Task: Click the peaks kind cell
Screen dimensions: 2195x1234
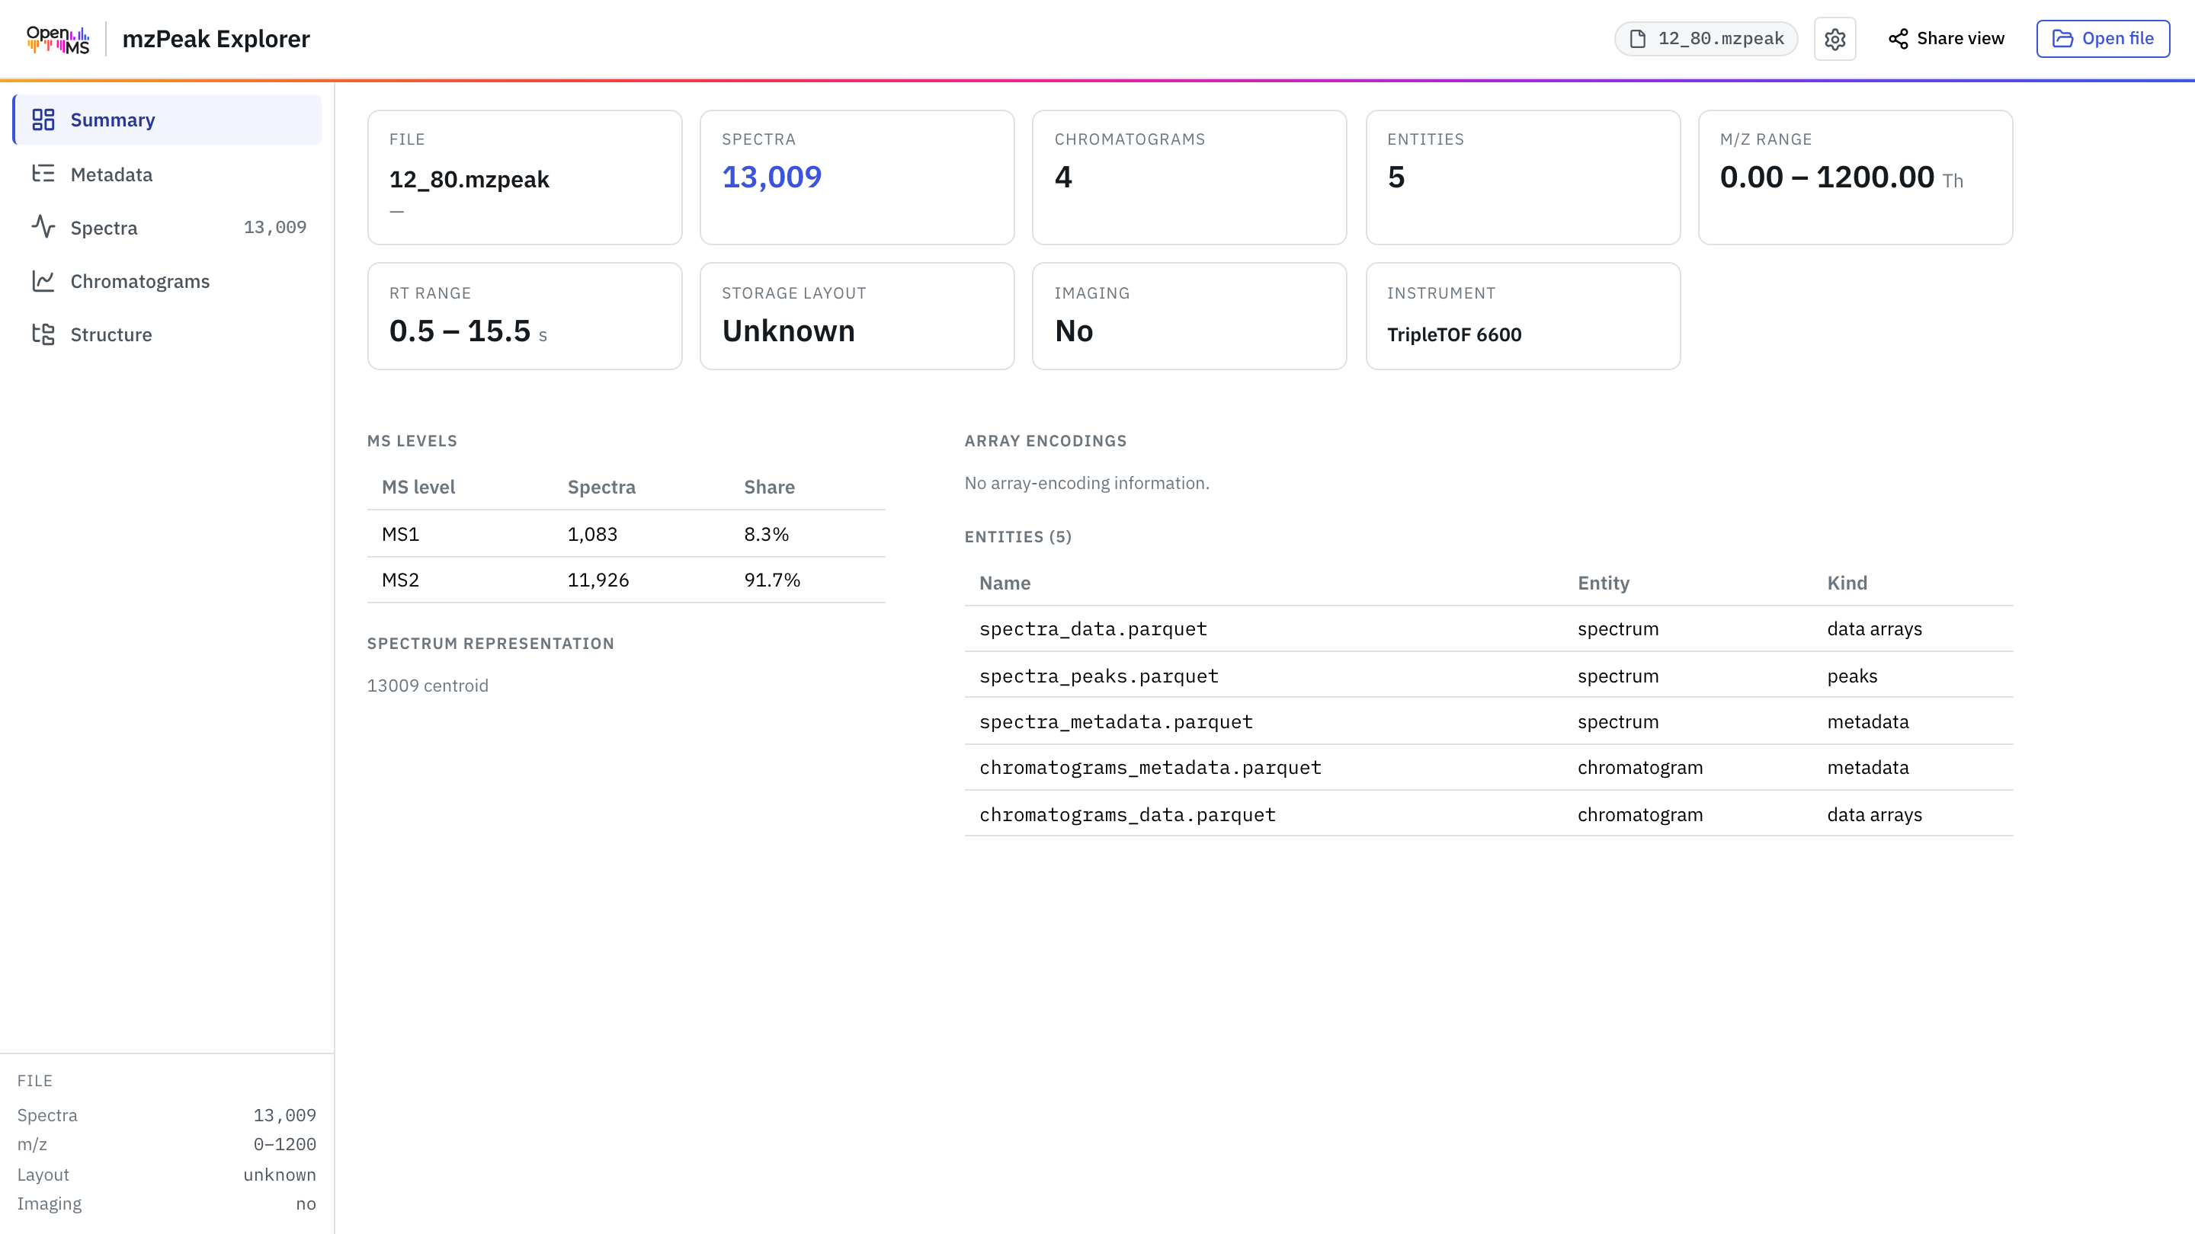Action: click(1851, 676)
